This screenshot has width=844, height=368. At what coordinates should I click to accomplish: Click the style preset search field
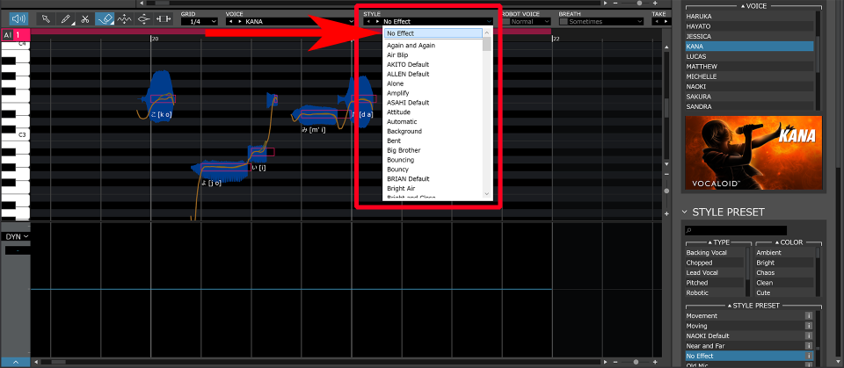tap(736, 230)
